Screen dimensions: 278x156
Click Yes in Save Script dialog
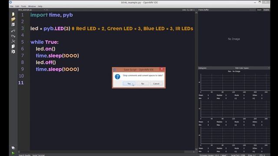(129, 84)
